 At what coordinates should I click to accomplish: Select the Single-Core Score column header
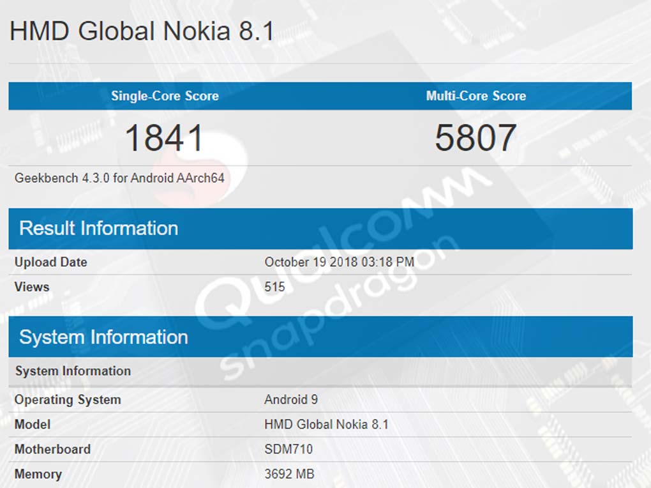[165, 96]
